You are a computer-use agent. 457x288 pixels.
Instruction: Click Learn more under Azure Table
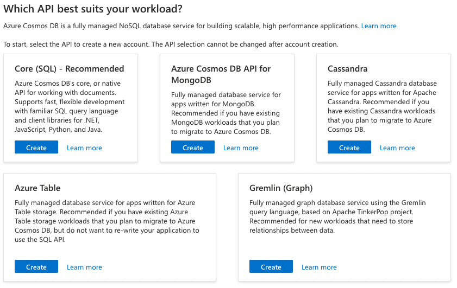click(x=84, y=267)
